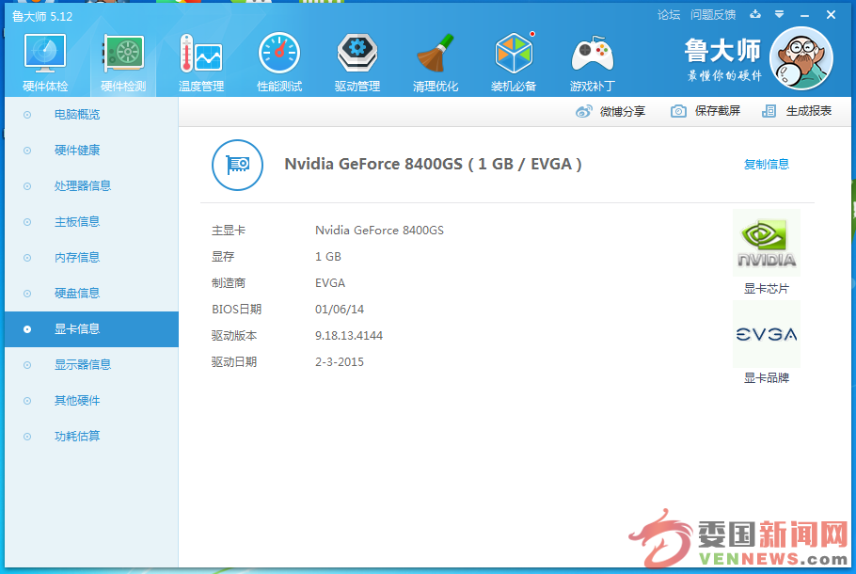
Task: Close the 鲁大师 window
Action: click(831, 15)
